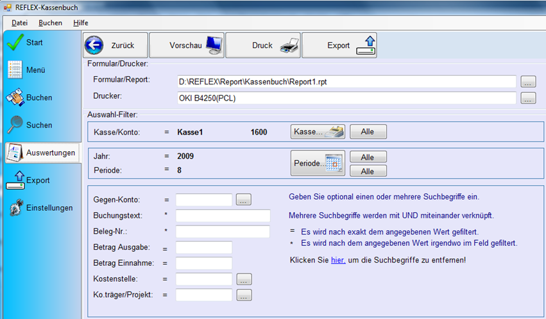Open the Drucker selection browse button
Viewport: 546px width, 319px height.
pyautogui.click(x=528, y=98)
